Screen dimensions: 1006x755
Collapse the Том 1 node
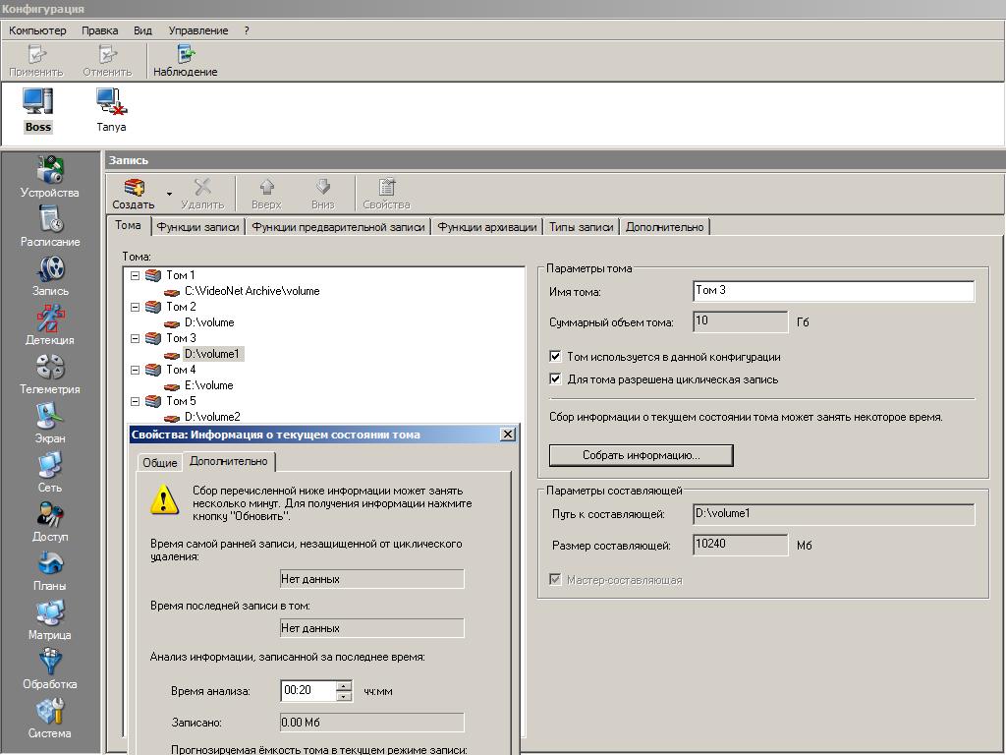[x=135, y=275]
